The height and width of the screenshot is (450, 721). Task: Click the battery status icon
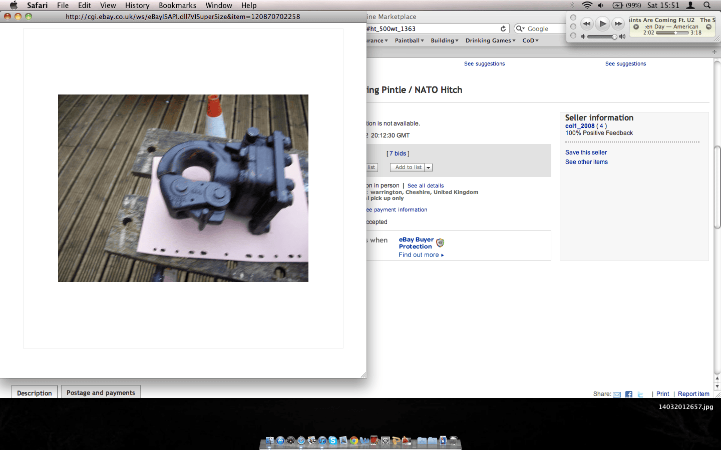[618, 5]
